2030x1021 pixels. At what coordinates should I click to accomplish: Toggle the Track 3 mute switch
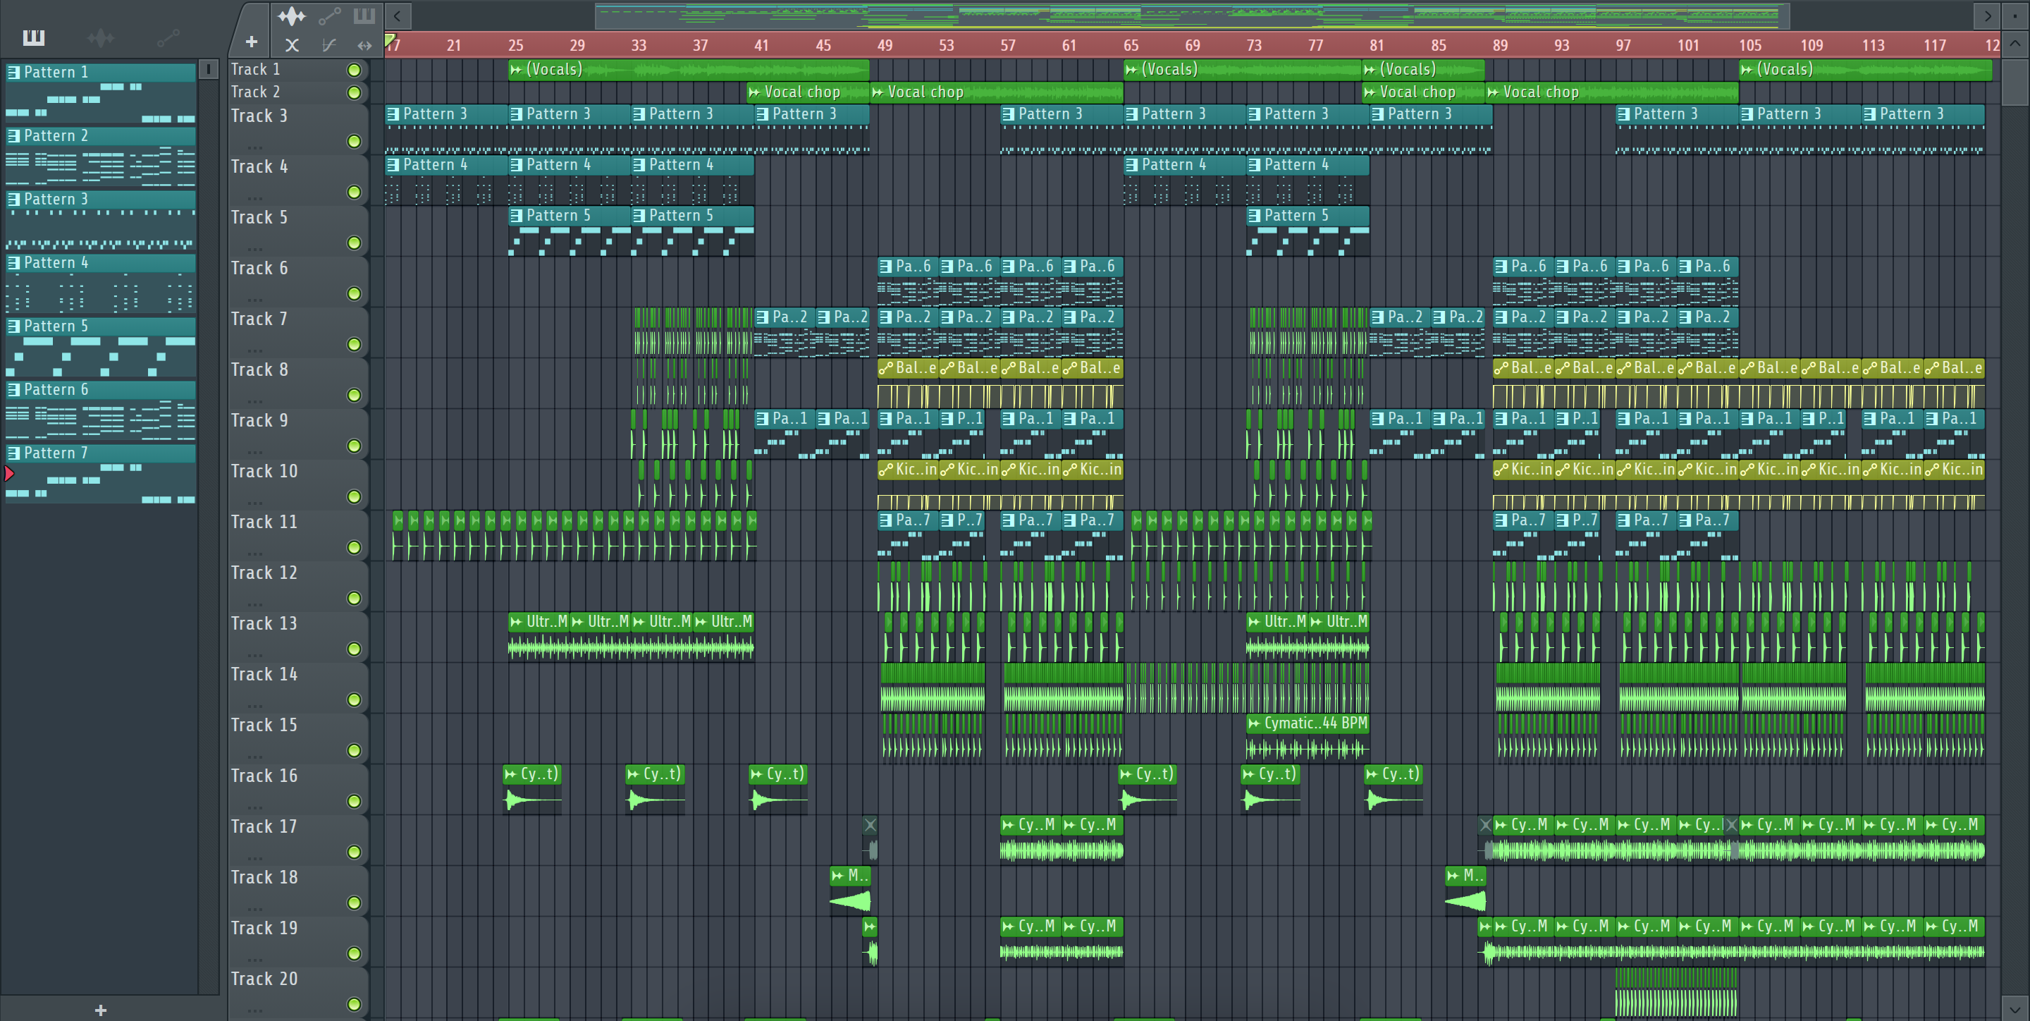pos(355,141)
